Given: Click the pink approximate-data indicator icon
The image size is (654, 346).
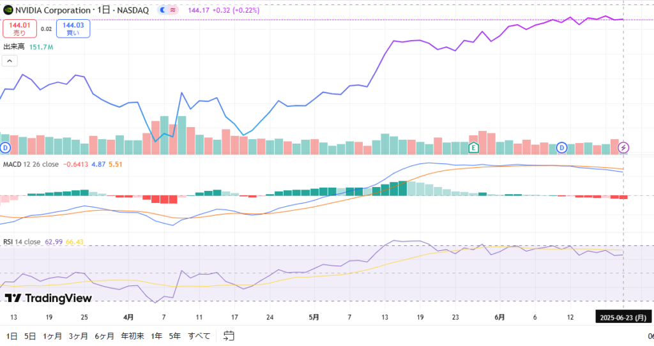Looking at the screenshot, I should point(172,10).
